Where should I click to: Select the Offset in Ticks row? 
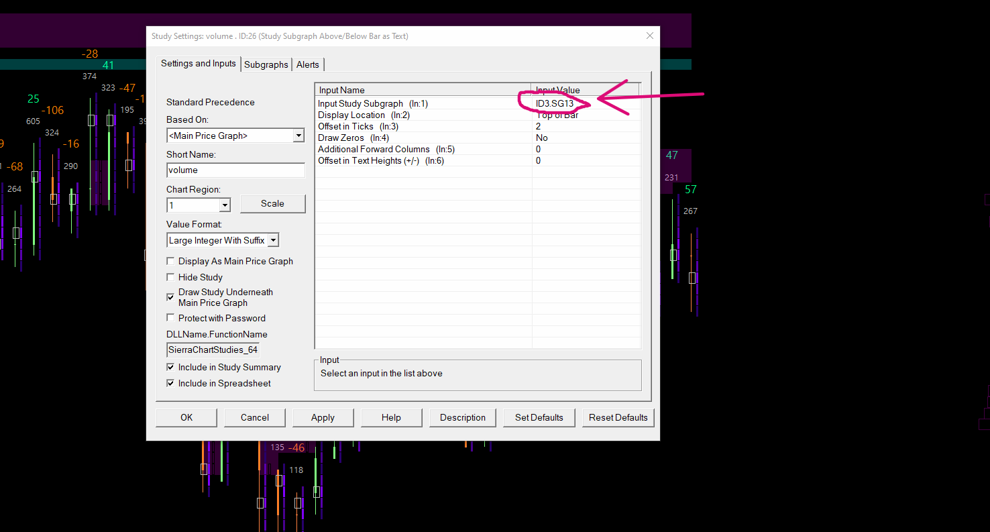(478, 126)
